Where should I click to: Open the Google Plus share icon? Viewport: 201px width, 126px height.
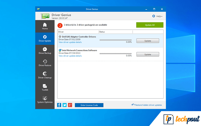[70, 105]
